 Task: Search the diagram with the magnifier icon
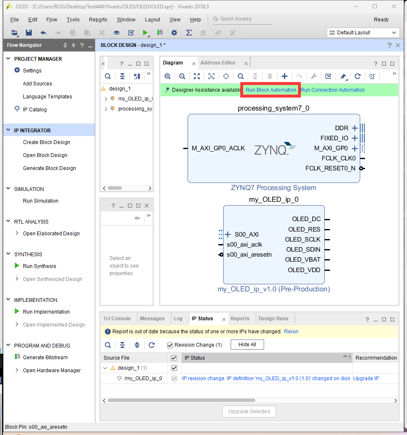coord(241,76)
